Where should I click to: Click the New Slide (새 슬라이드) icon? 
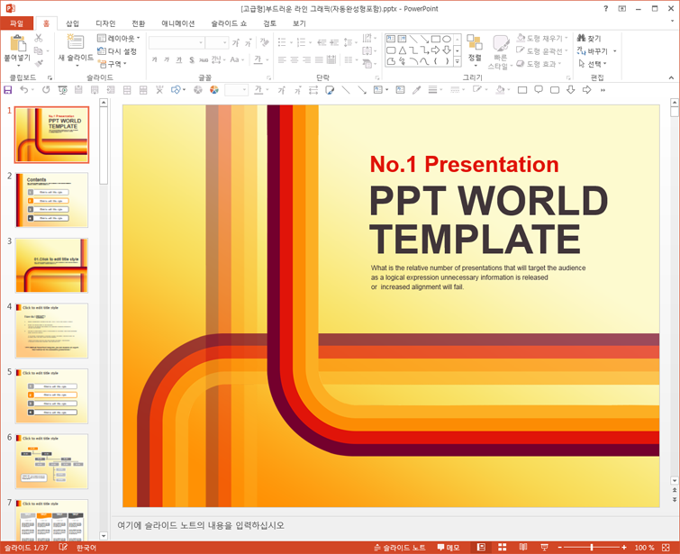click(x=76, y=42)
